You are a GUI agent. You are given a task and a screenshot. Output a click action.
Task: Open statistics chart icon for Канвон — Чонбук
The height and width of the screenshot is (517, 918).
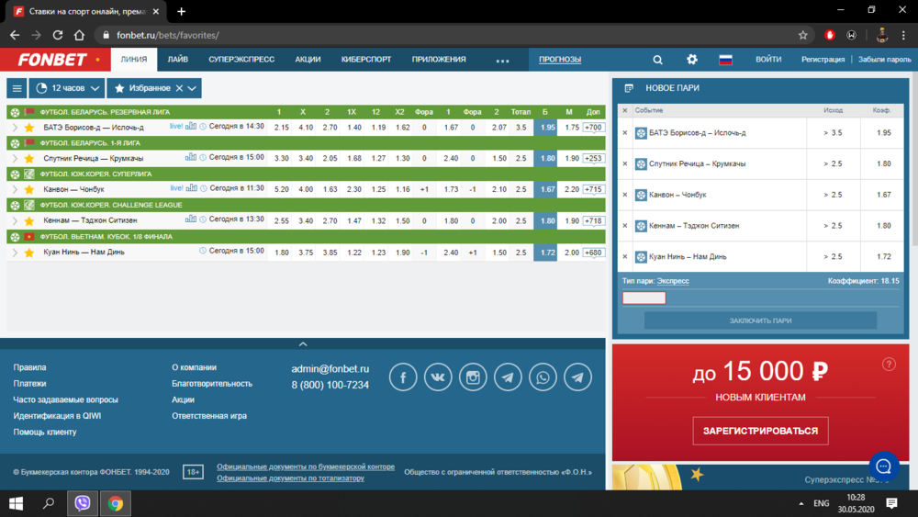tap(191, 188)
